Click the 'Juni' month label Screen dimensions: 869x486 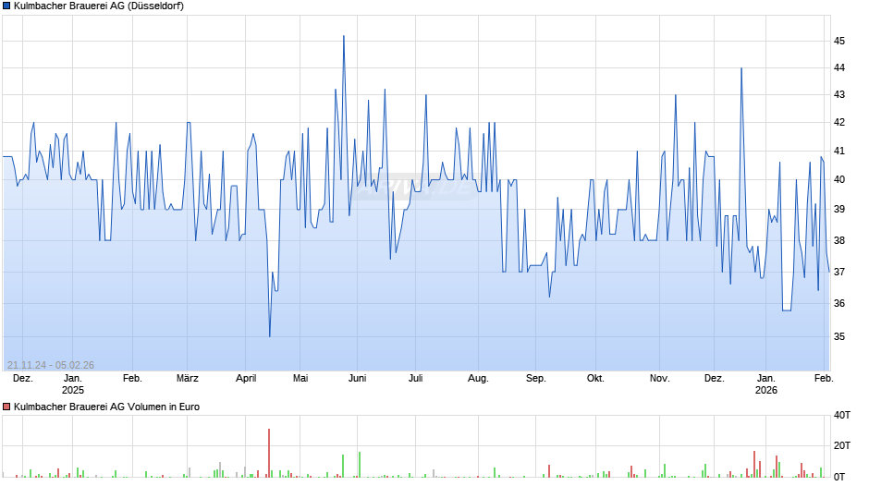click(x=358, y=379)
